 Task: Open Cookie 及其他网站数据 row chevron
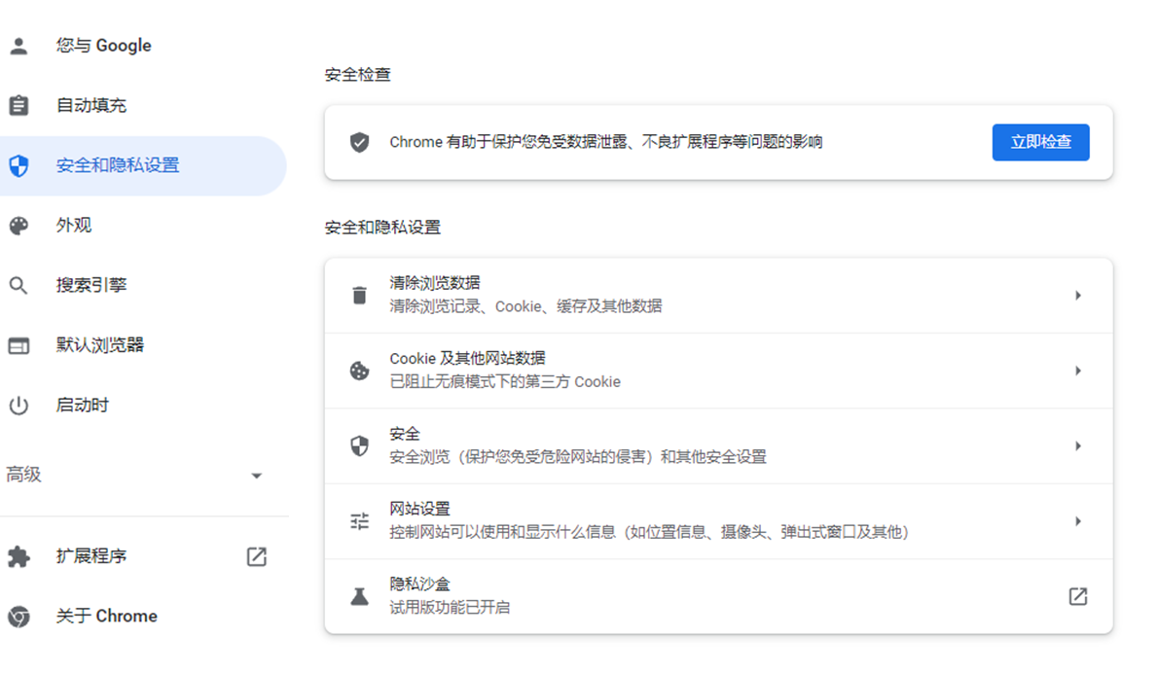pos(1078,371)
